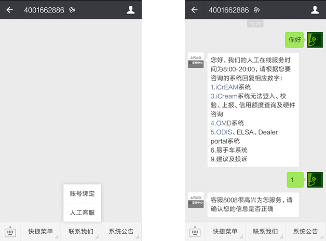Tap the 你好 message bubble
Screen dimensions: 326x241
[294, 40]
